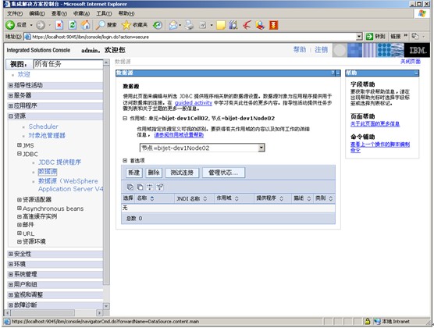Click Deselect All icon in table toolbar

click(140, 187)
